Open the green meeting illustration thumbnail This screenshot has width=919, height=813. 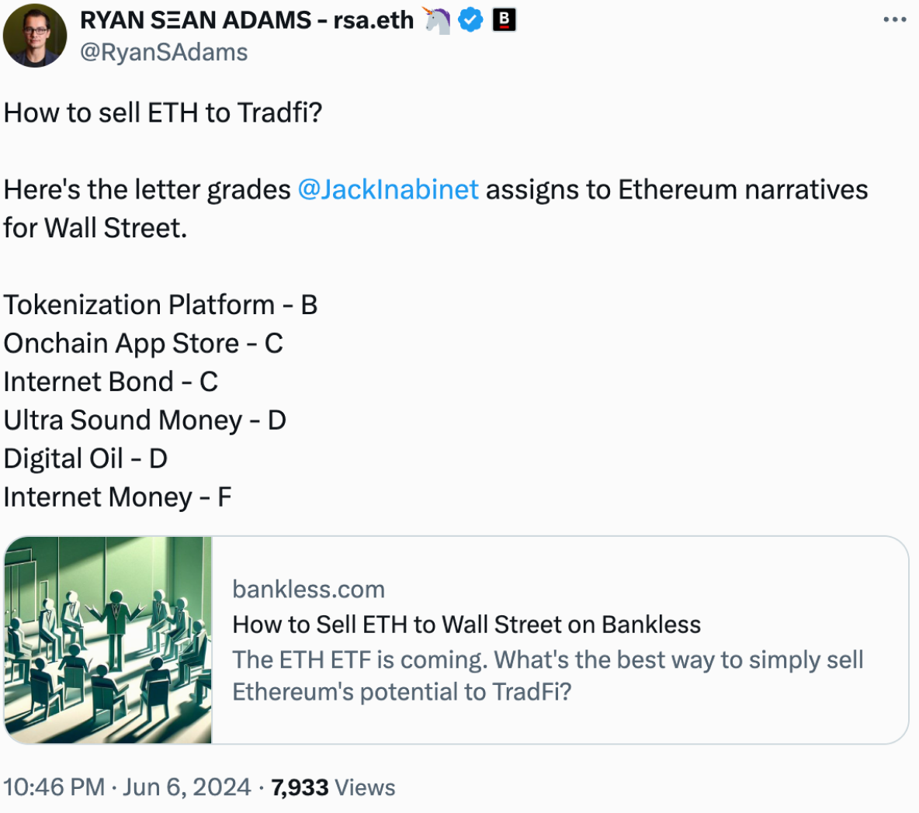pyautogui.click(x=108, y=640)
